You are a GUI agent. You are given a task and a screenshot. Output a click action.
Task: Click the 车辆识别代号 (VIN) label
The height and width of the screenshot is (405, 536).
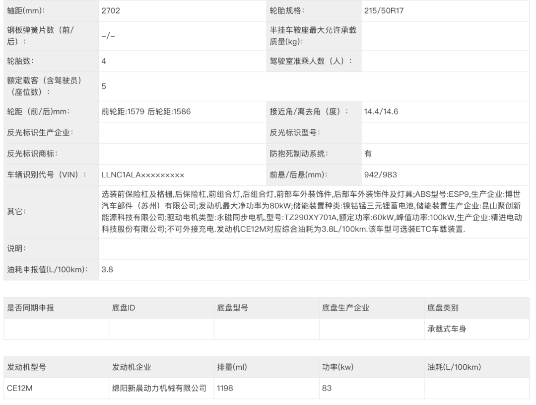pos(47,175)
